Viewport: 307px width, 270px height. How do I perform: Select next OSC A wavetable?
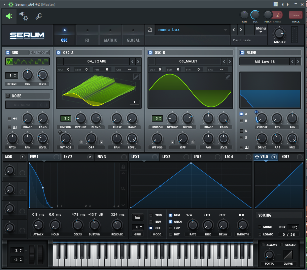point(138,61)
